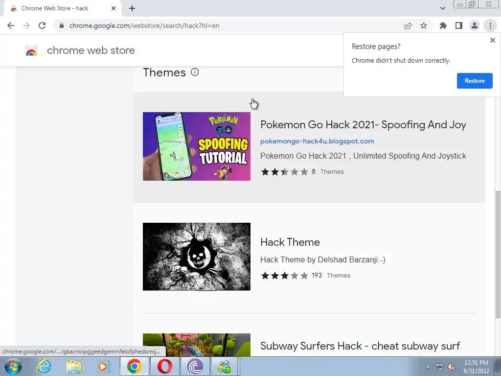Close the Chrome Web Store tab

114,8
